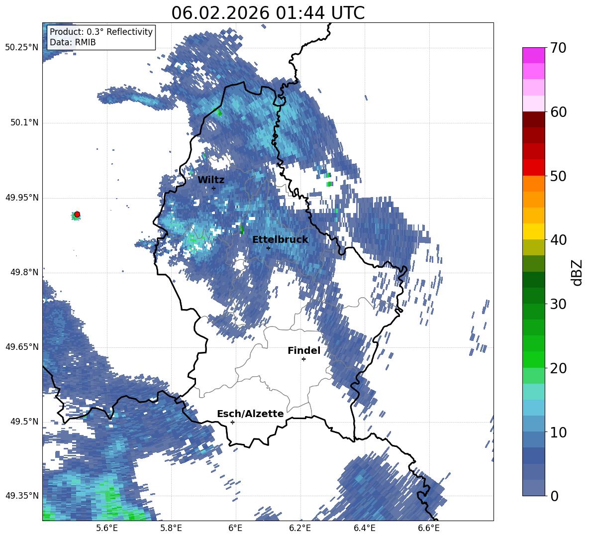The width and height of the screenshot is (589, 538).
Task: Click the colorbar tick label 50
Action: coord(558,176)
